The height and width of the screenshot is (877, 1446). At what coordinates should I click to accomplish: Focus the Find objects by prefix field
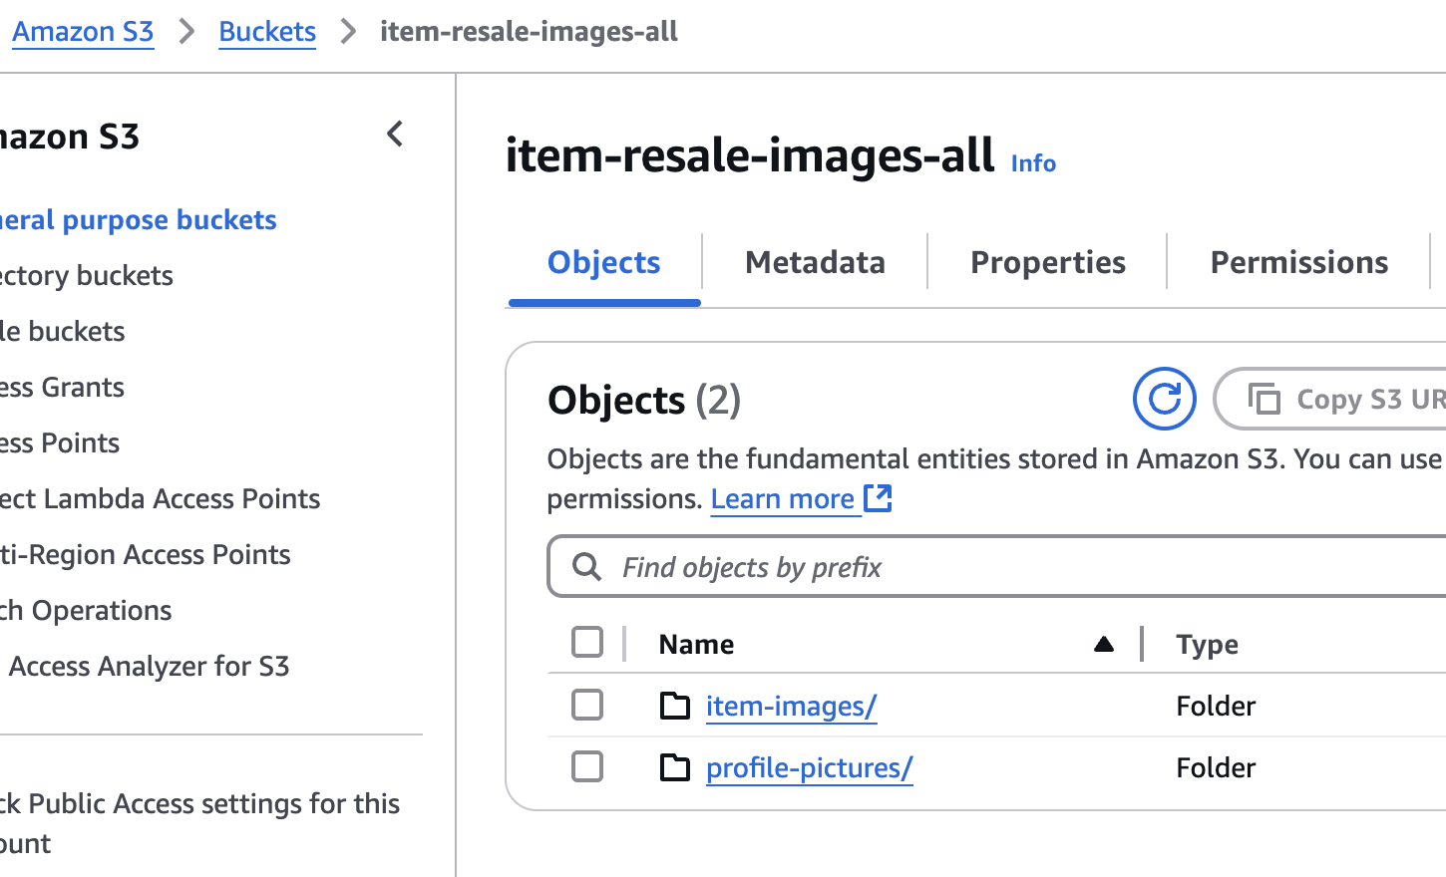click(x=997, y=567)
